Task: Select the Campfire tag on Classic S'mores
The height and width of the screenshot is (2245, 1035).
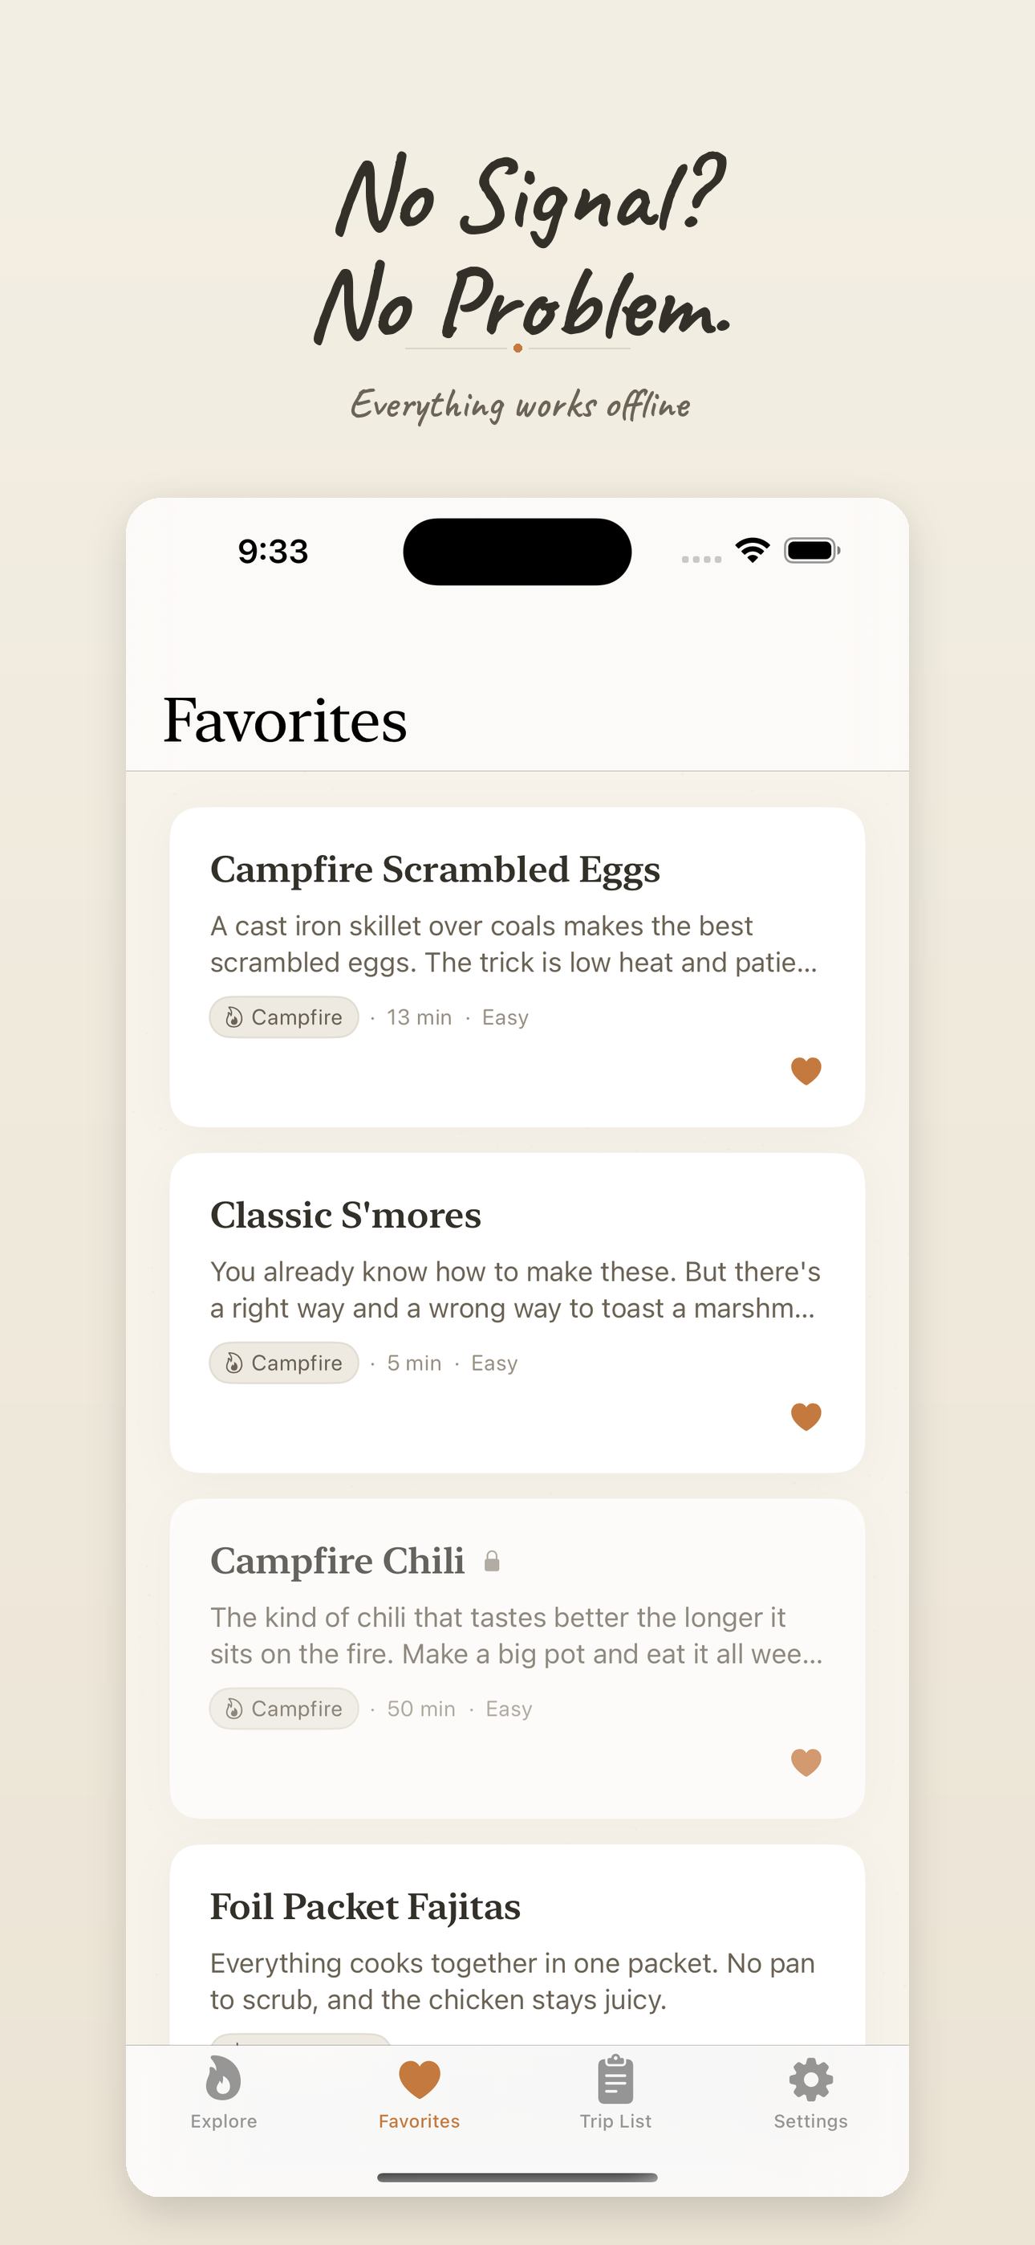Action: 284,1363
